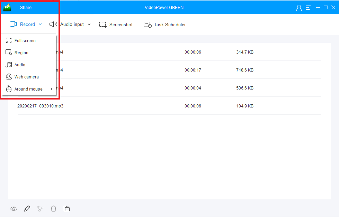Open the hamburger menu in the title bar
The height and width of the screenshot is (217, 339).
click(x=308, y=7)
